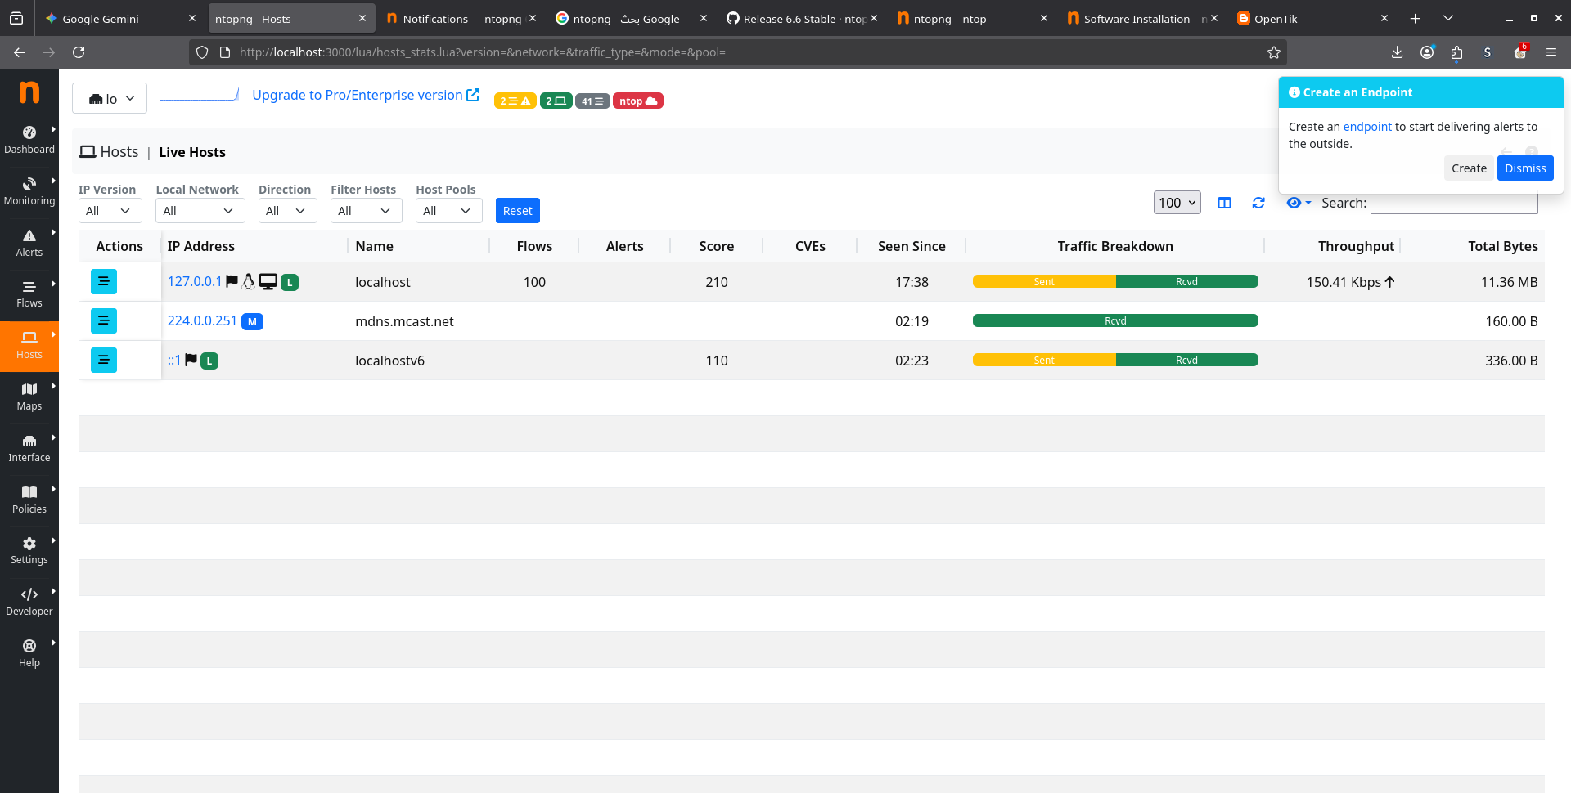Viewport: 1571px width, 793px height.
Task: Expand the IP Version filter dropdown
Action: (110, 211)
